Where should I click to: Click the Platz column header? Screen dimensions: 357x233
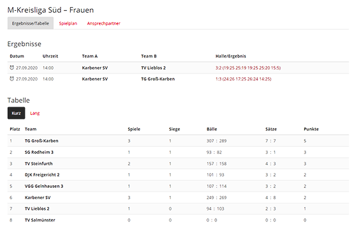point(15,129)
